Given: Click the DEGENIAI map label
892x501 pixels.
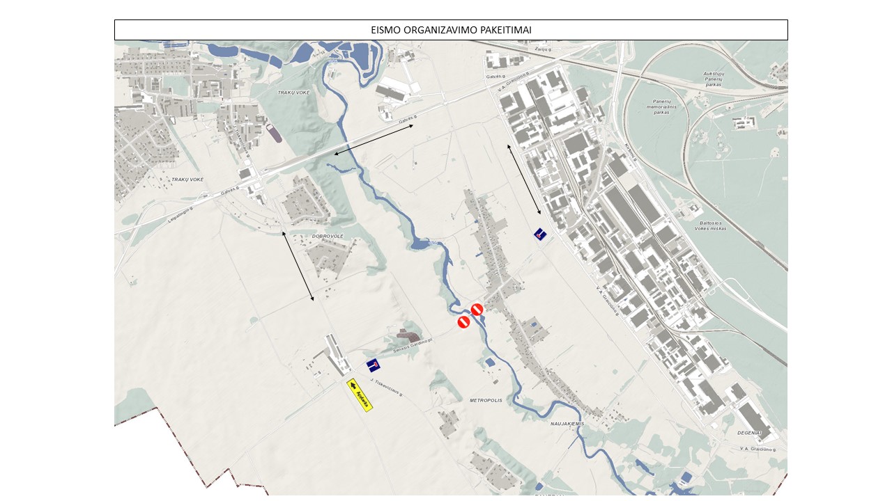Looking at the screenshot, I should pos(749,433).
